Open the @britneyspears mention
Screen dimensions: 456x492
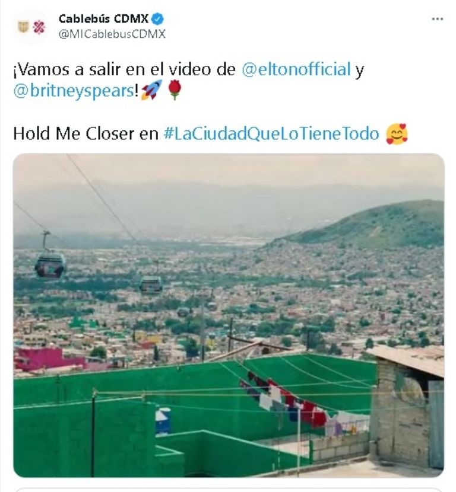tap(74, 91)
